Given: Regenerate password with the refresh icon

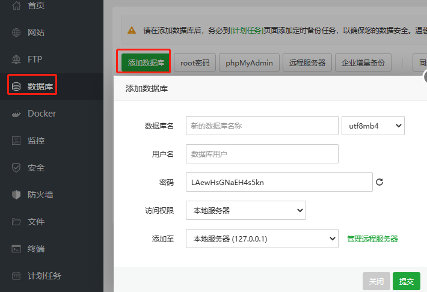Looking at the screenshot, I should click(379, 182).
